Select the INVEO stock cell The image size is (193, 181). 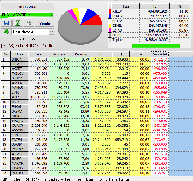tap(20, 159)
